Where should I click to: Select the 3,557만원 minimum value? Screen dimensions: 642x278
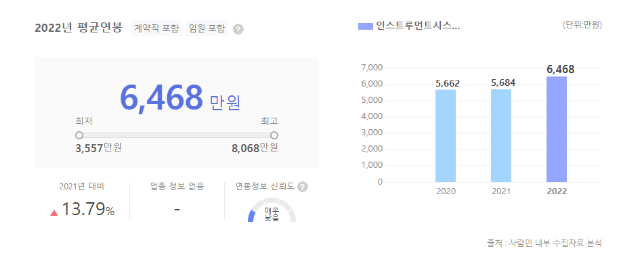pos(99,147)
